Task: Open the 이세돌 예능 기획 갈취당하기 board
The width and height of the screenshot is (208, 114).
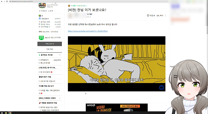Action: pyautogui.click(x=49, y=92)
